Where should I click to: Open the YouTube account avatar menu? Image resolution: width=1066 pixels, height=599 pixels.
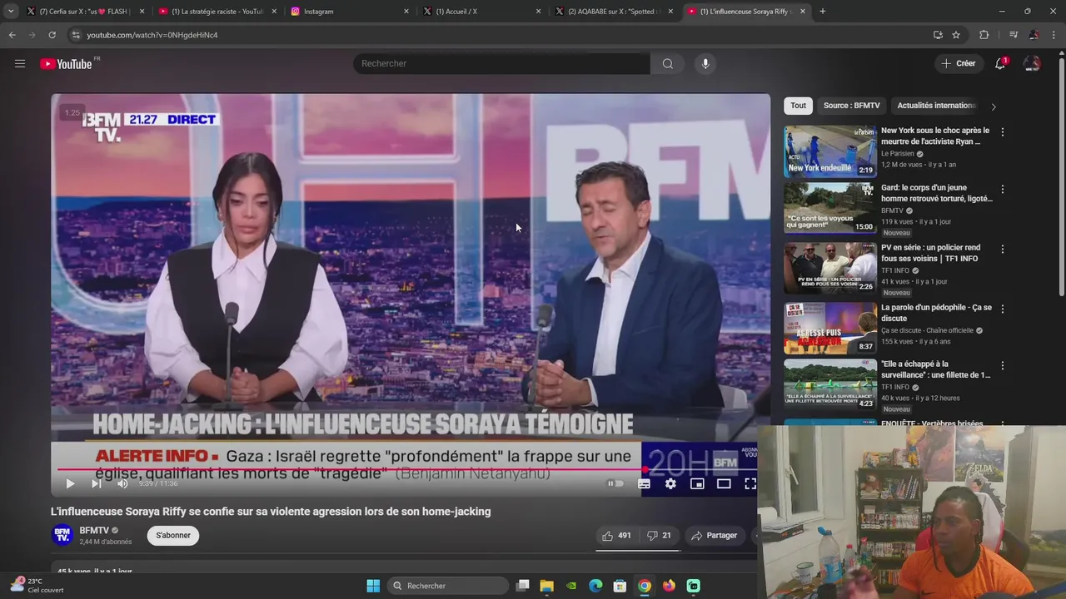(x=1032, y=63)
